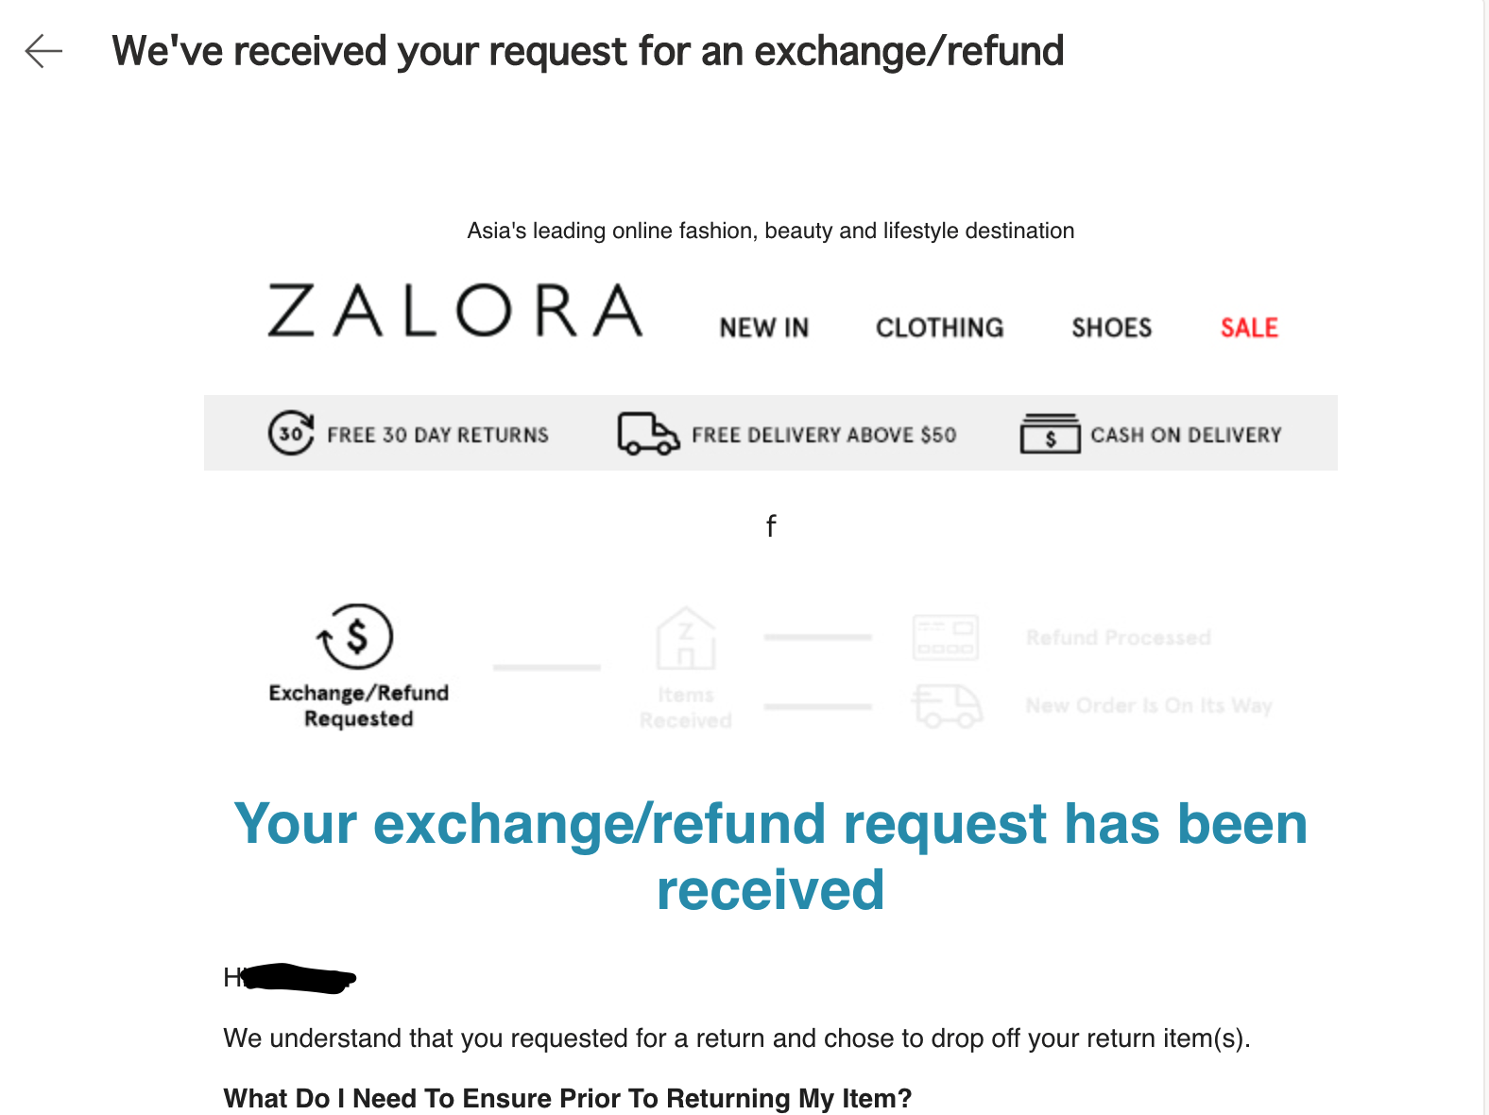Open the CLOTHING section

pyautogui.click(x=939, y=328)
